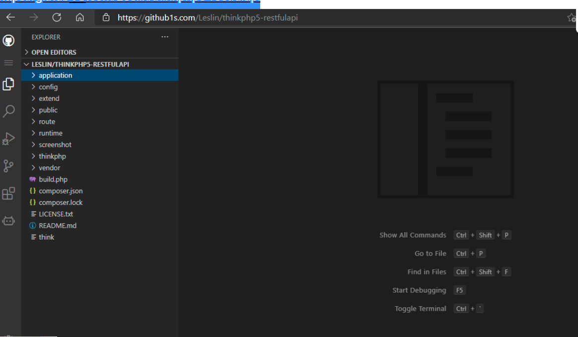This screenshot has height=337, width=578.
Task: Select the route folder name
Action: [47, 121]
